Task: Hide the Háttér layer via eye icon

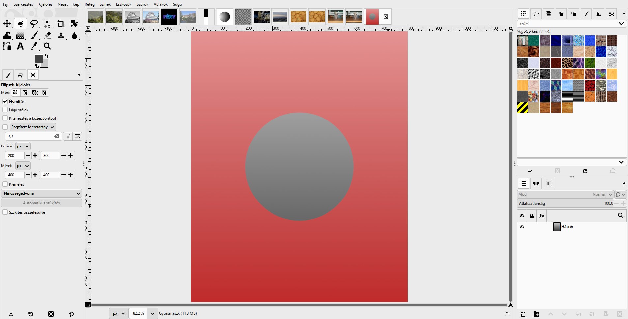Action: pyautogui.click(x=522, y=227)
